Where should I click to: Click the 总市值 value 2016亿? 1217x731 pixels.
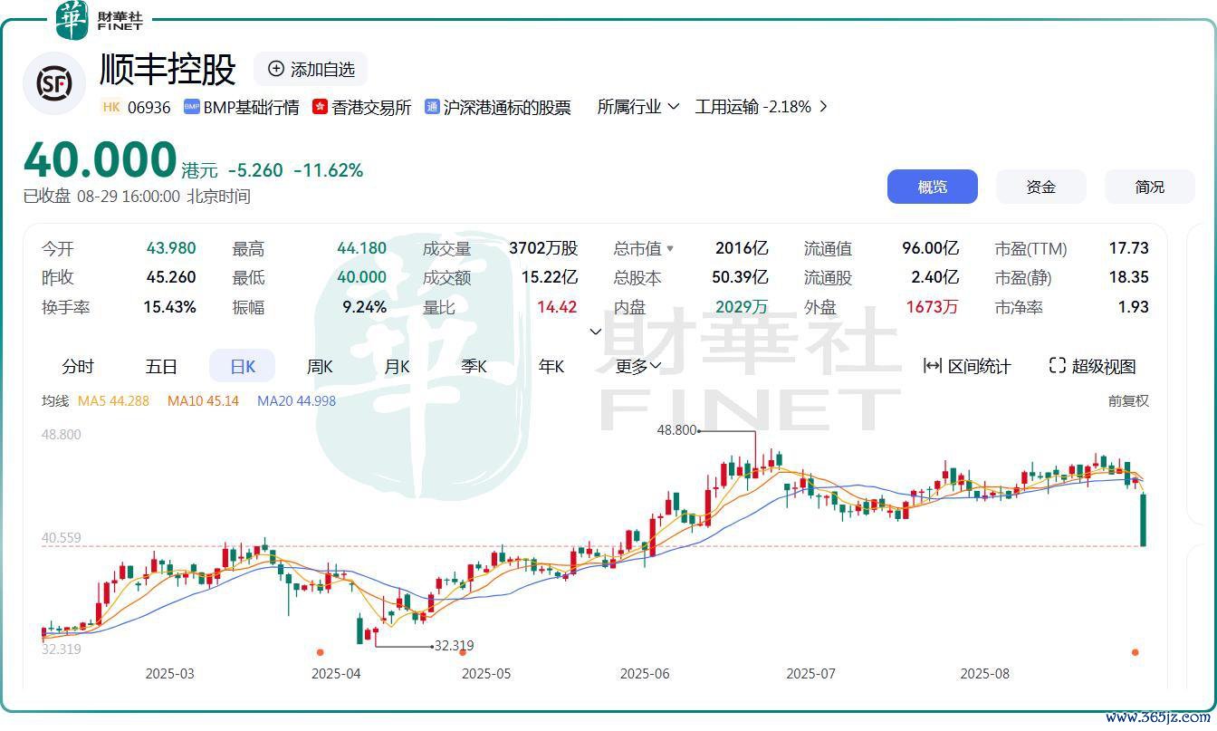pyautogui.click(x=742, y=248)
